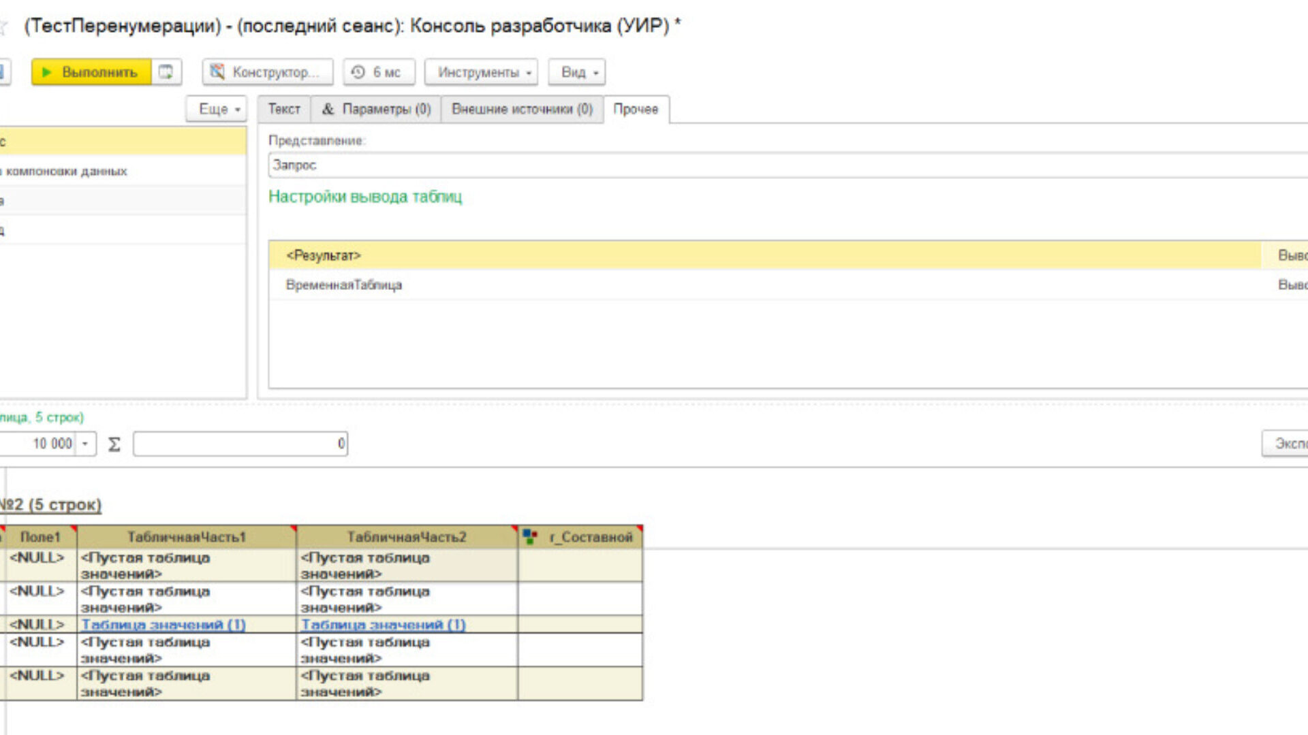Expand the Вид dropdown menu
Image resolution: width=1308 pixels, height=735 pixels.
(577, 72)
